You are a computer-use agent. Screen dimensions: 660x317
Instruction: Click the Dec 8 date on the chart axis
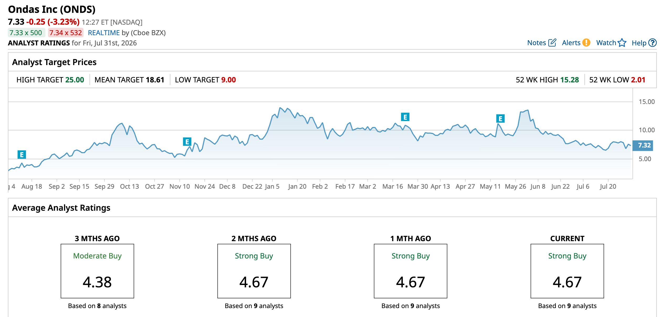[227, 187]
